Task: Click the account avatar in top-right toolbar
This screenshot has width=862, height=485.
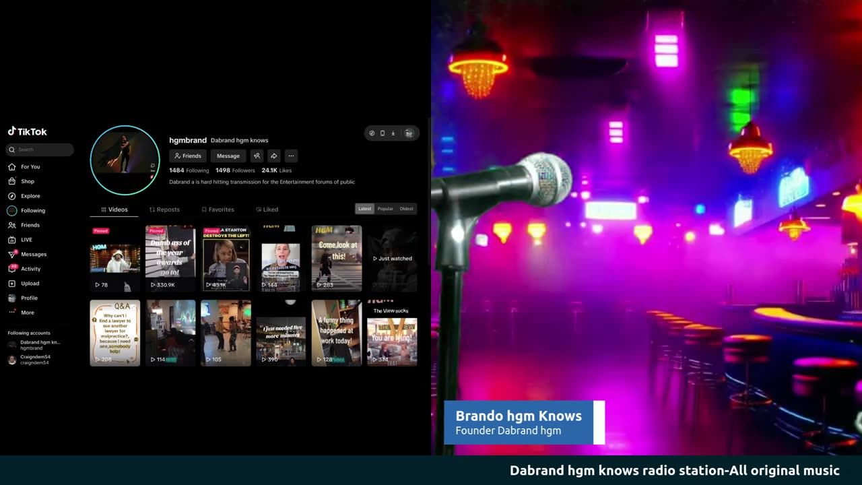Action: click(409, 133)
